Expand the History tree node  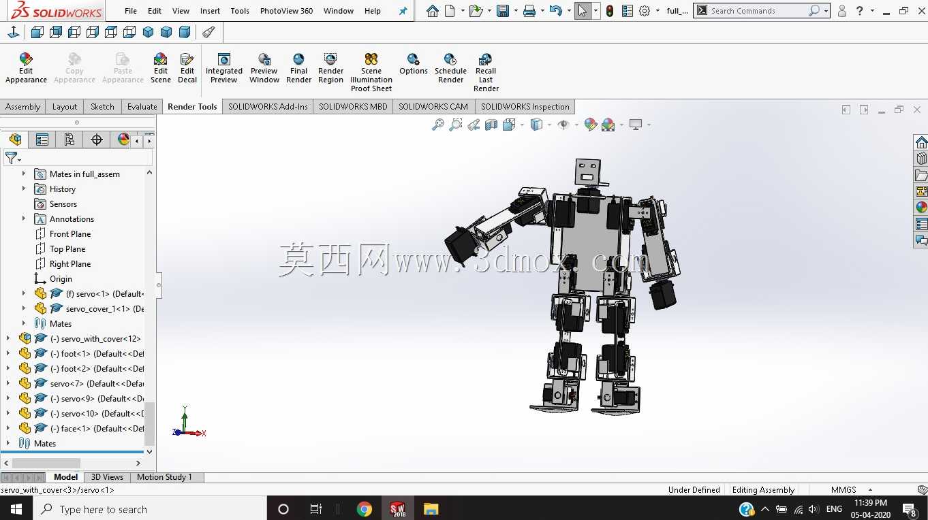pos(24,189)
